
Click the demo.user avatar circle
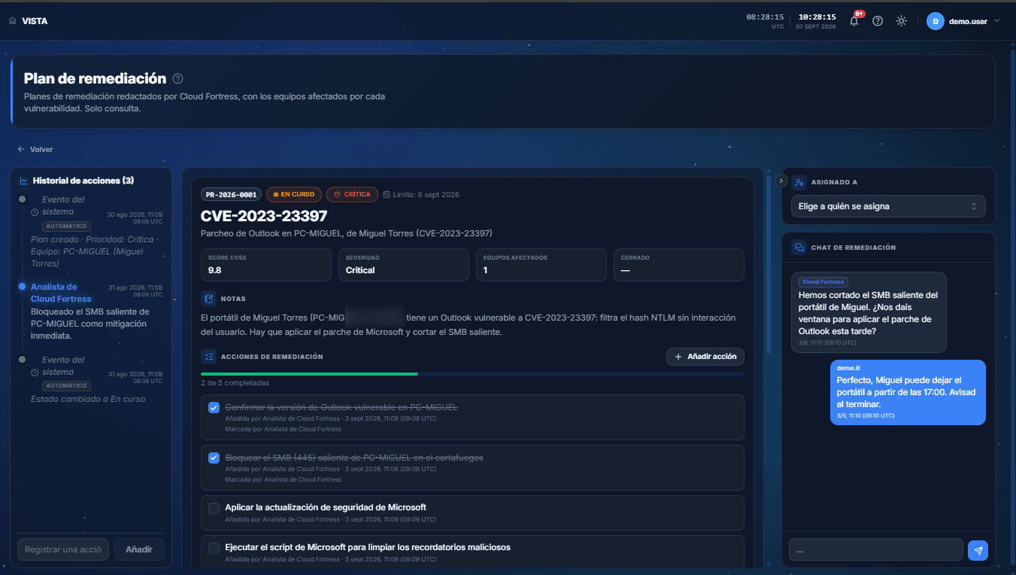935,21
